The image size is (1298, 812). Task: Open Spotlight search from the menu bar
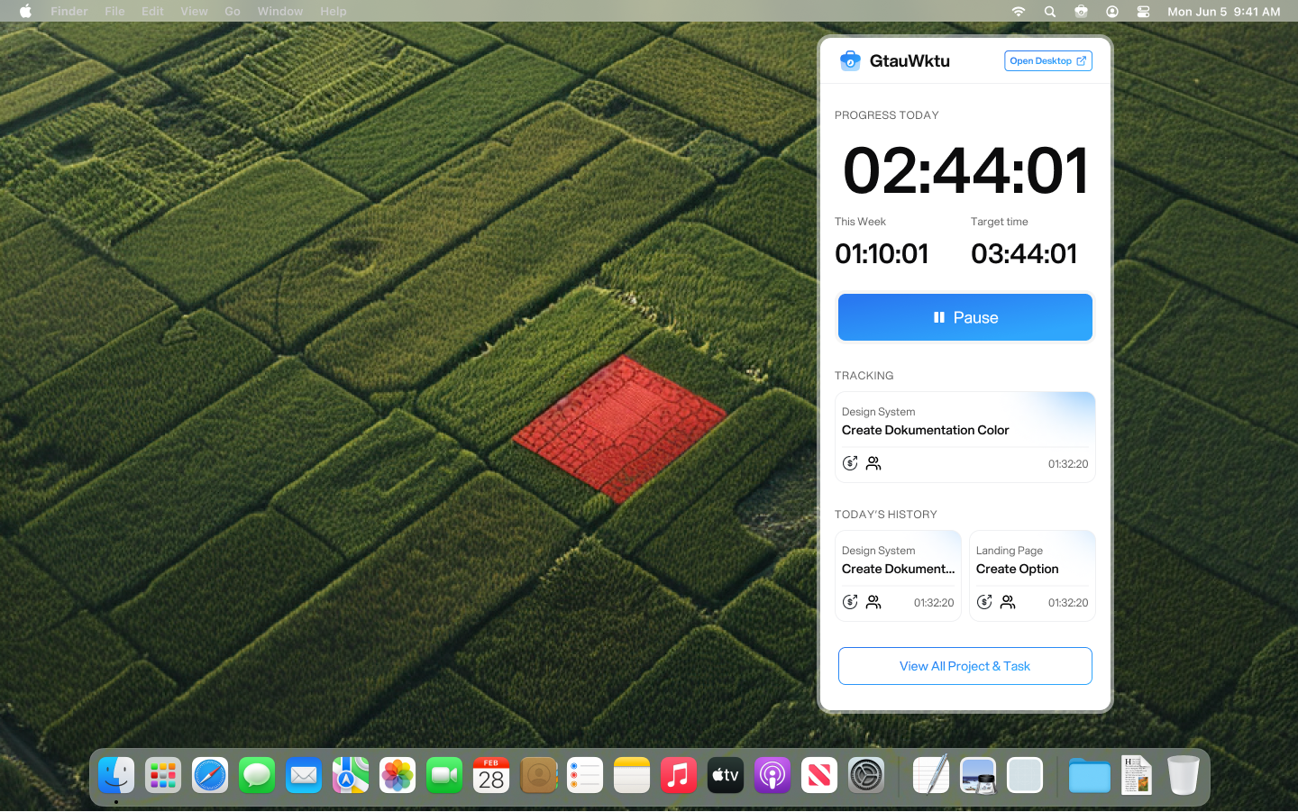[1049, 12]
